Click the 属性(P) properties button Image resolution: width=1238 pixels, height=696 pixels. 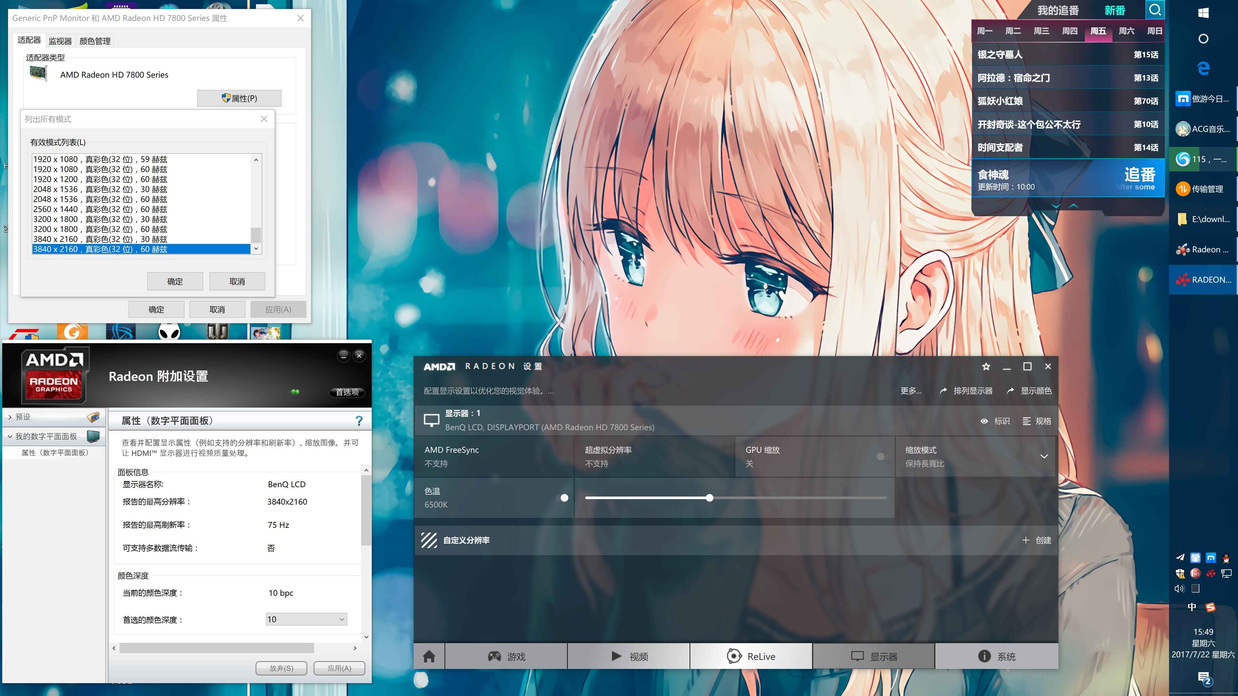click(x=239, y=98)
